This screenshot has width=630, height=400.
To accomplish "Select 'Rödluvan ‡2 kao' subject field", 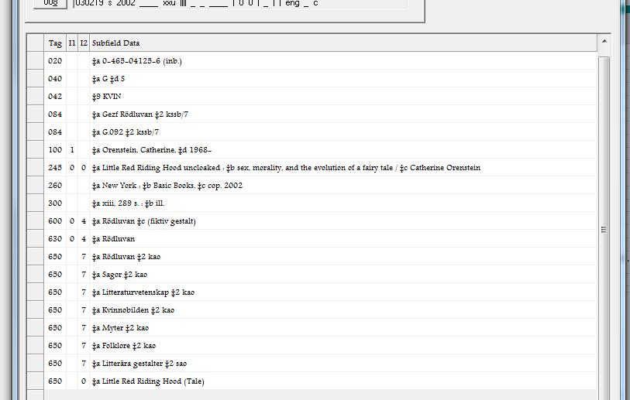I will (x=126, y=257).
